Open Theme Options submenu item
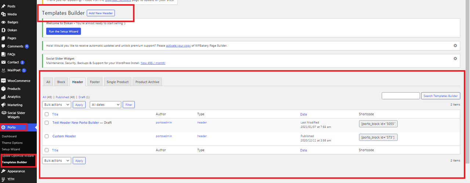This screenshot has width=470, height=183. point(12,143)
